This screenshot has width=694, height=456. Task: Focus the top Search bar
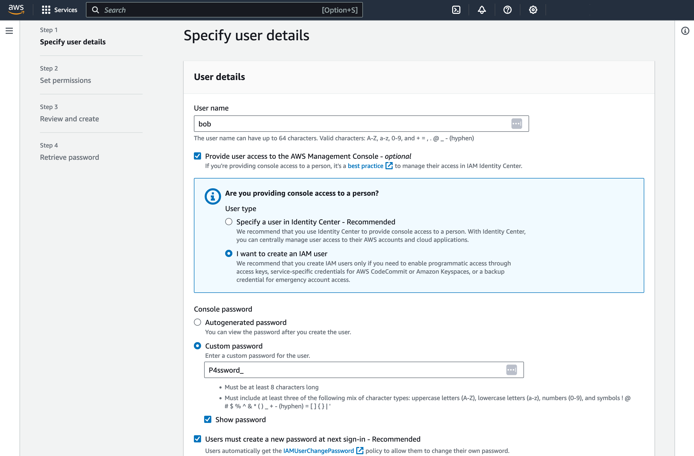pyautogui.click(x=224, y=10)
